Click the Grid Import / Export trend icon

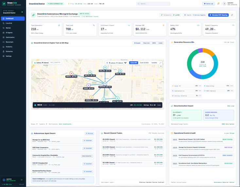(129, 25)
